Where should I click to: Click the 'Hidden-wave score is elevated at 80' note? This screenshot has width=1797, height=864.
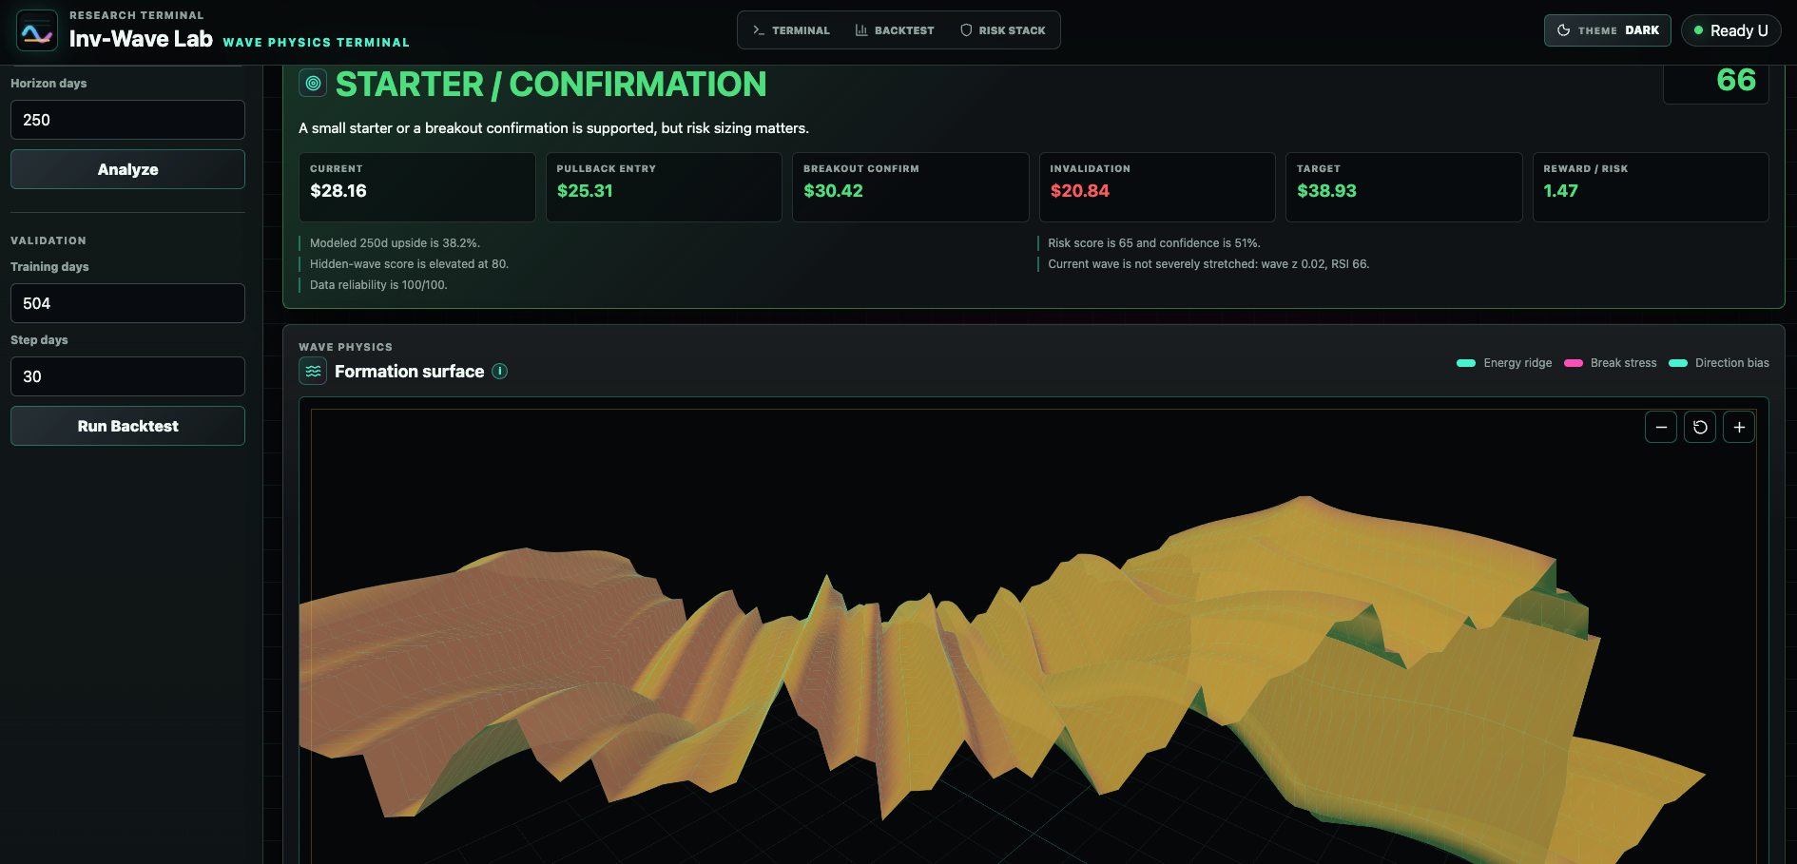tap(409, 264)
